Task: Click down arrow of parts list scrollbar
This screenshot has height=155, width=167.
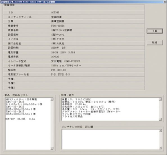Action: click(x=52, y=148)
